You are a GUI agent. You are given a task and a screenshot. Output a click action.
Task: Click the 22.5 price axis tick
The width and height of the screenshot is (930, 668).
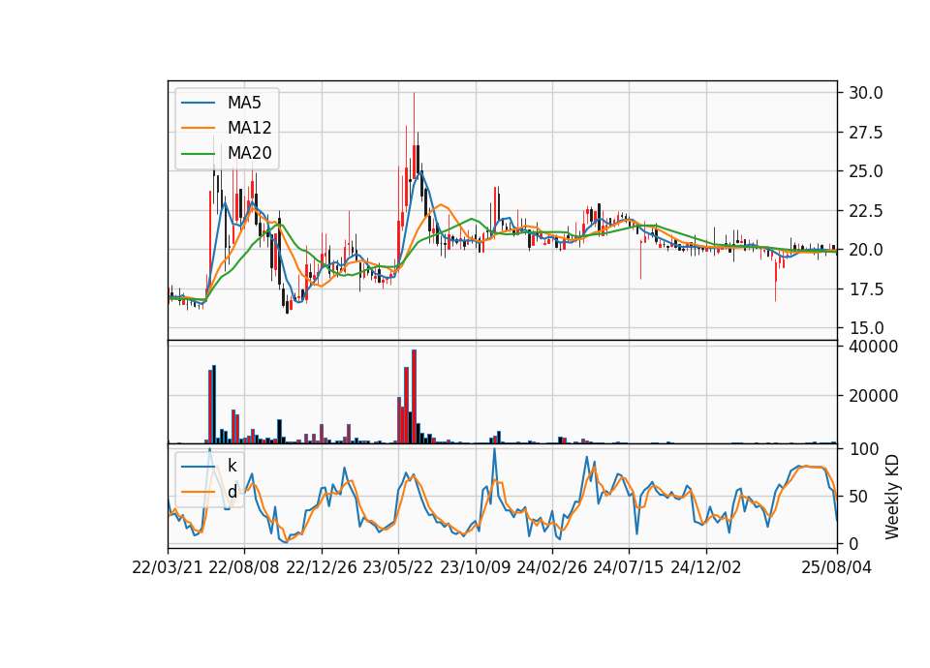click(x=865, y=211)
